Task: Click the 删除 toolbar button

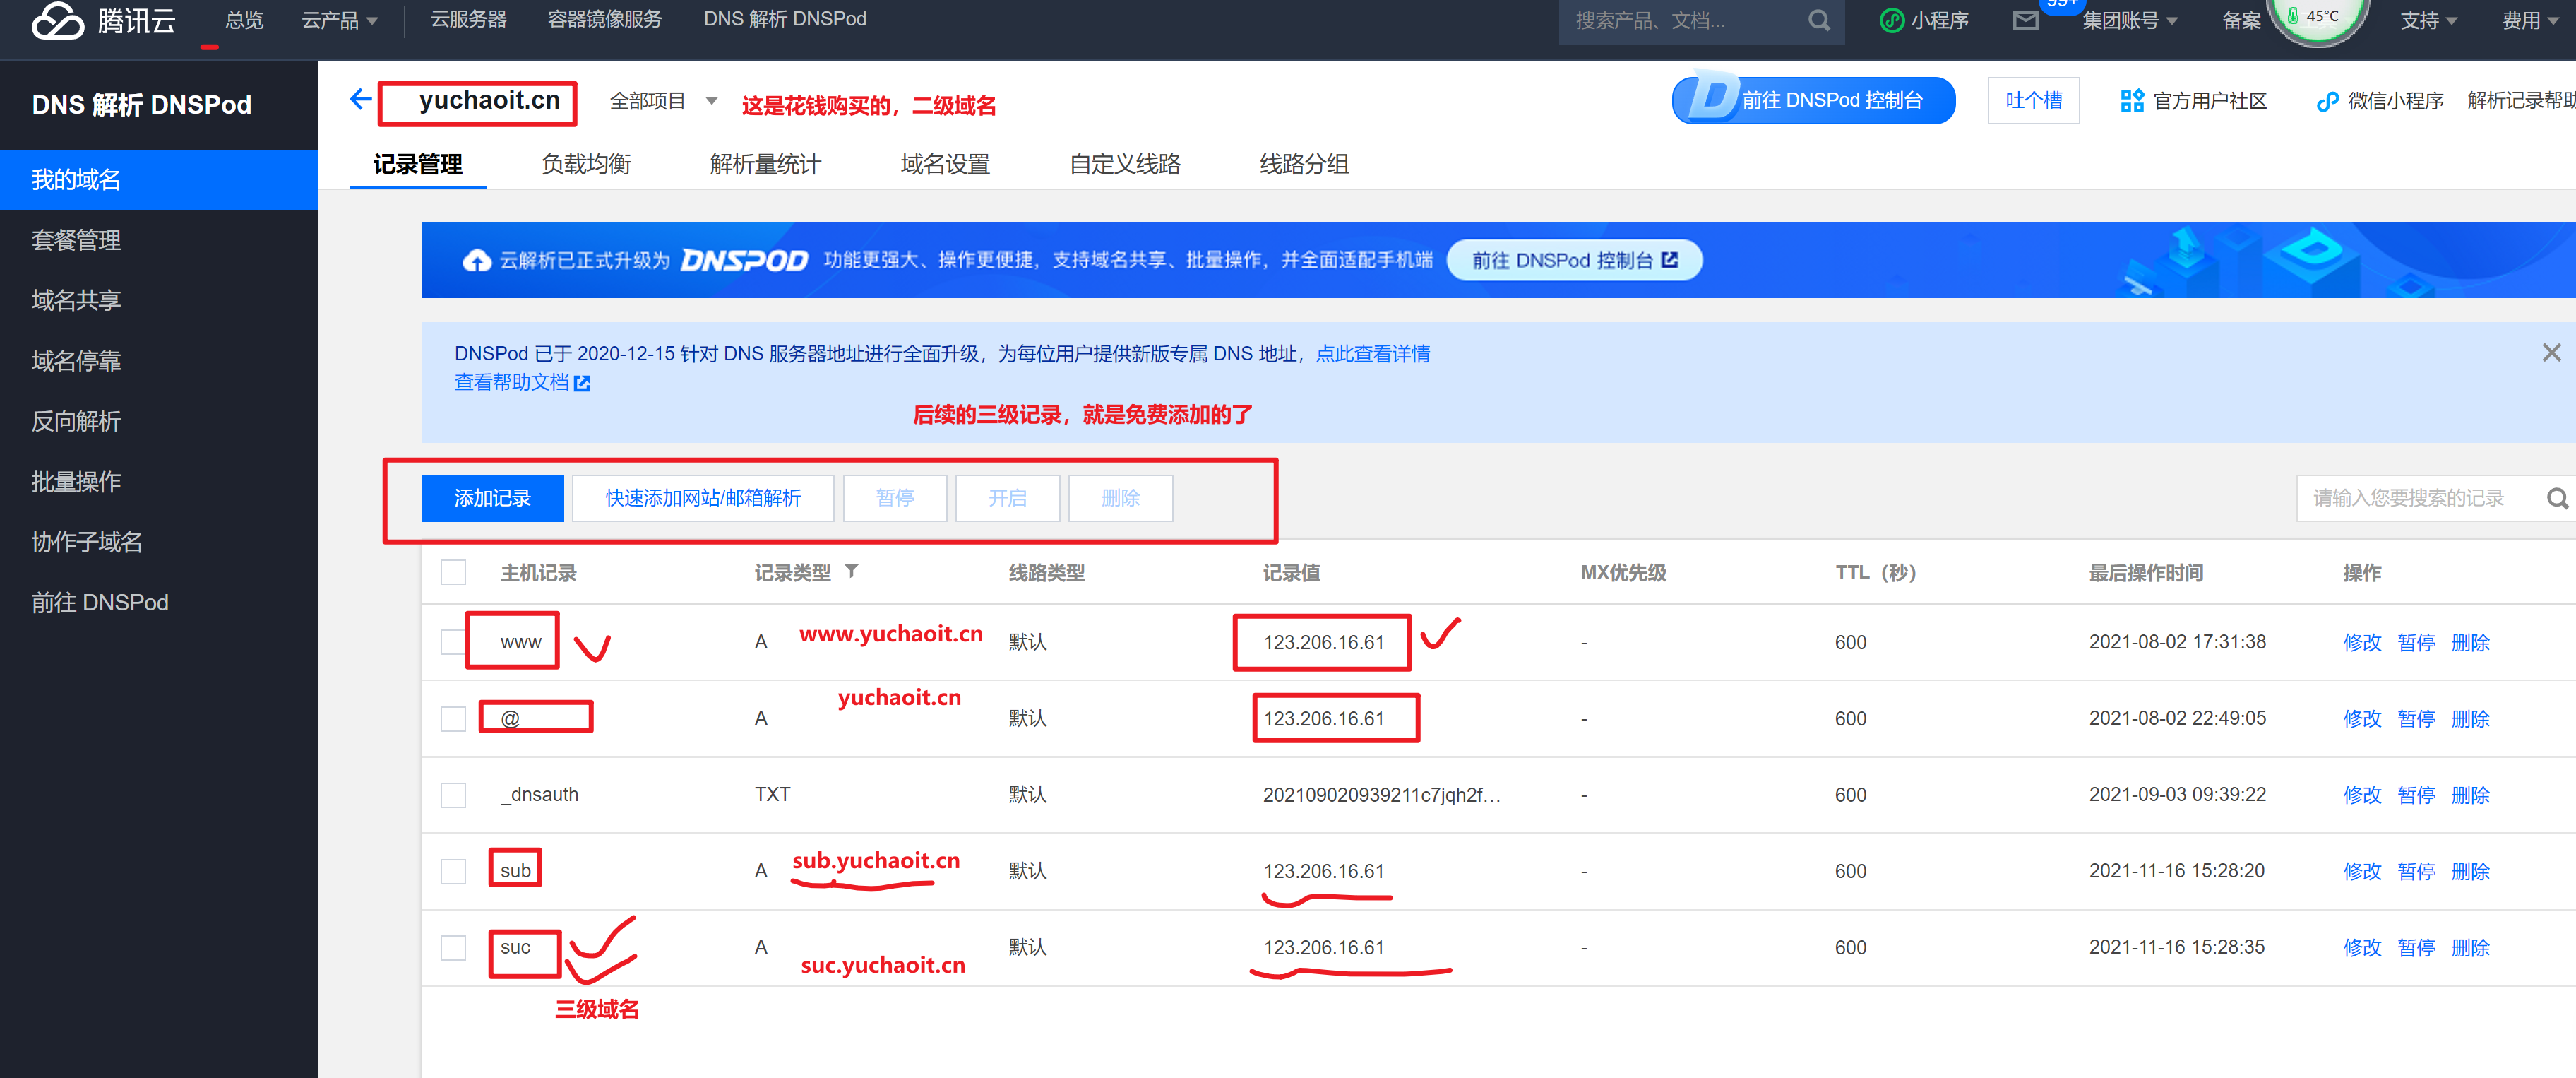Action: tap(1120, 498)
